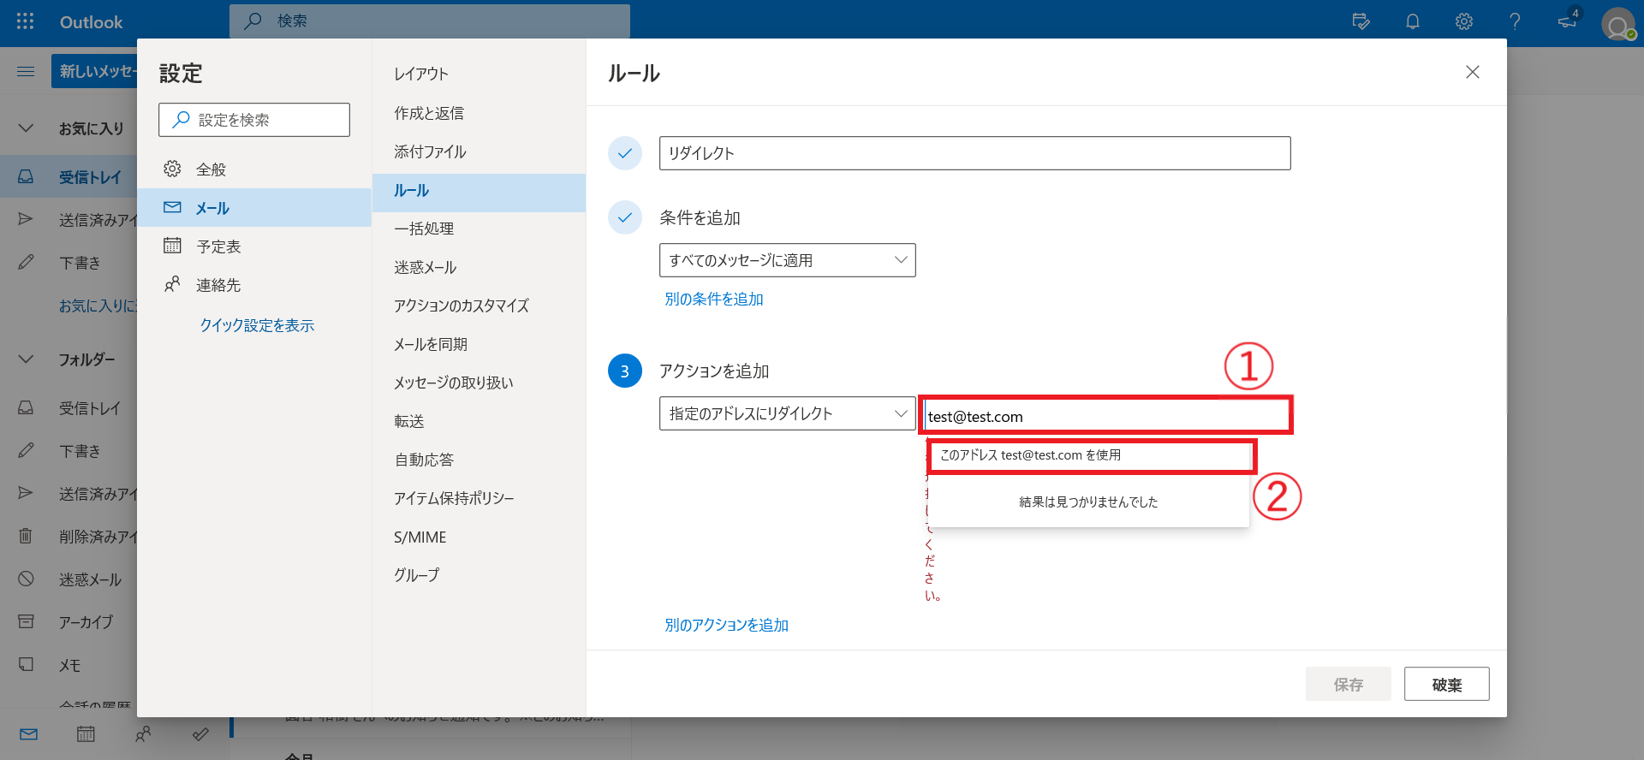
Task: Open the People icon in bottom bar
Action: click(143, 733)
